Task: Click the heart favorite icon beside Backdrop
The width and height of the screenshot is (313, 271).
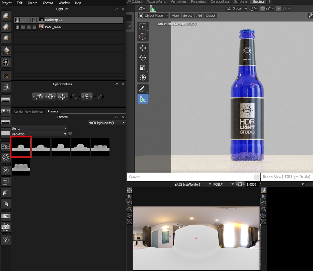Action: (x=70, y=133)
